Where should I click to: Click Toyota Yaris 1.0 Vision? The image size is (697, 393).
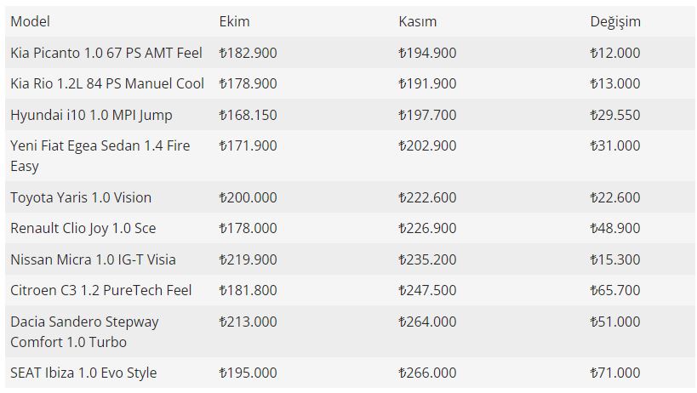81,197
